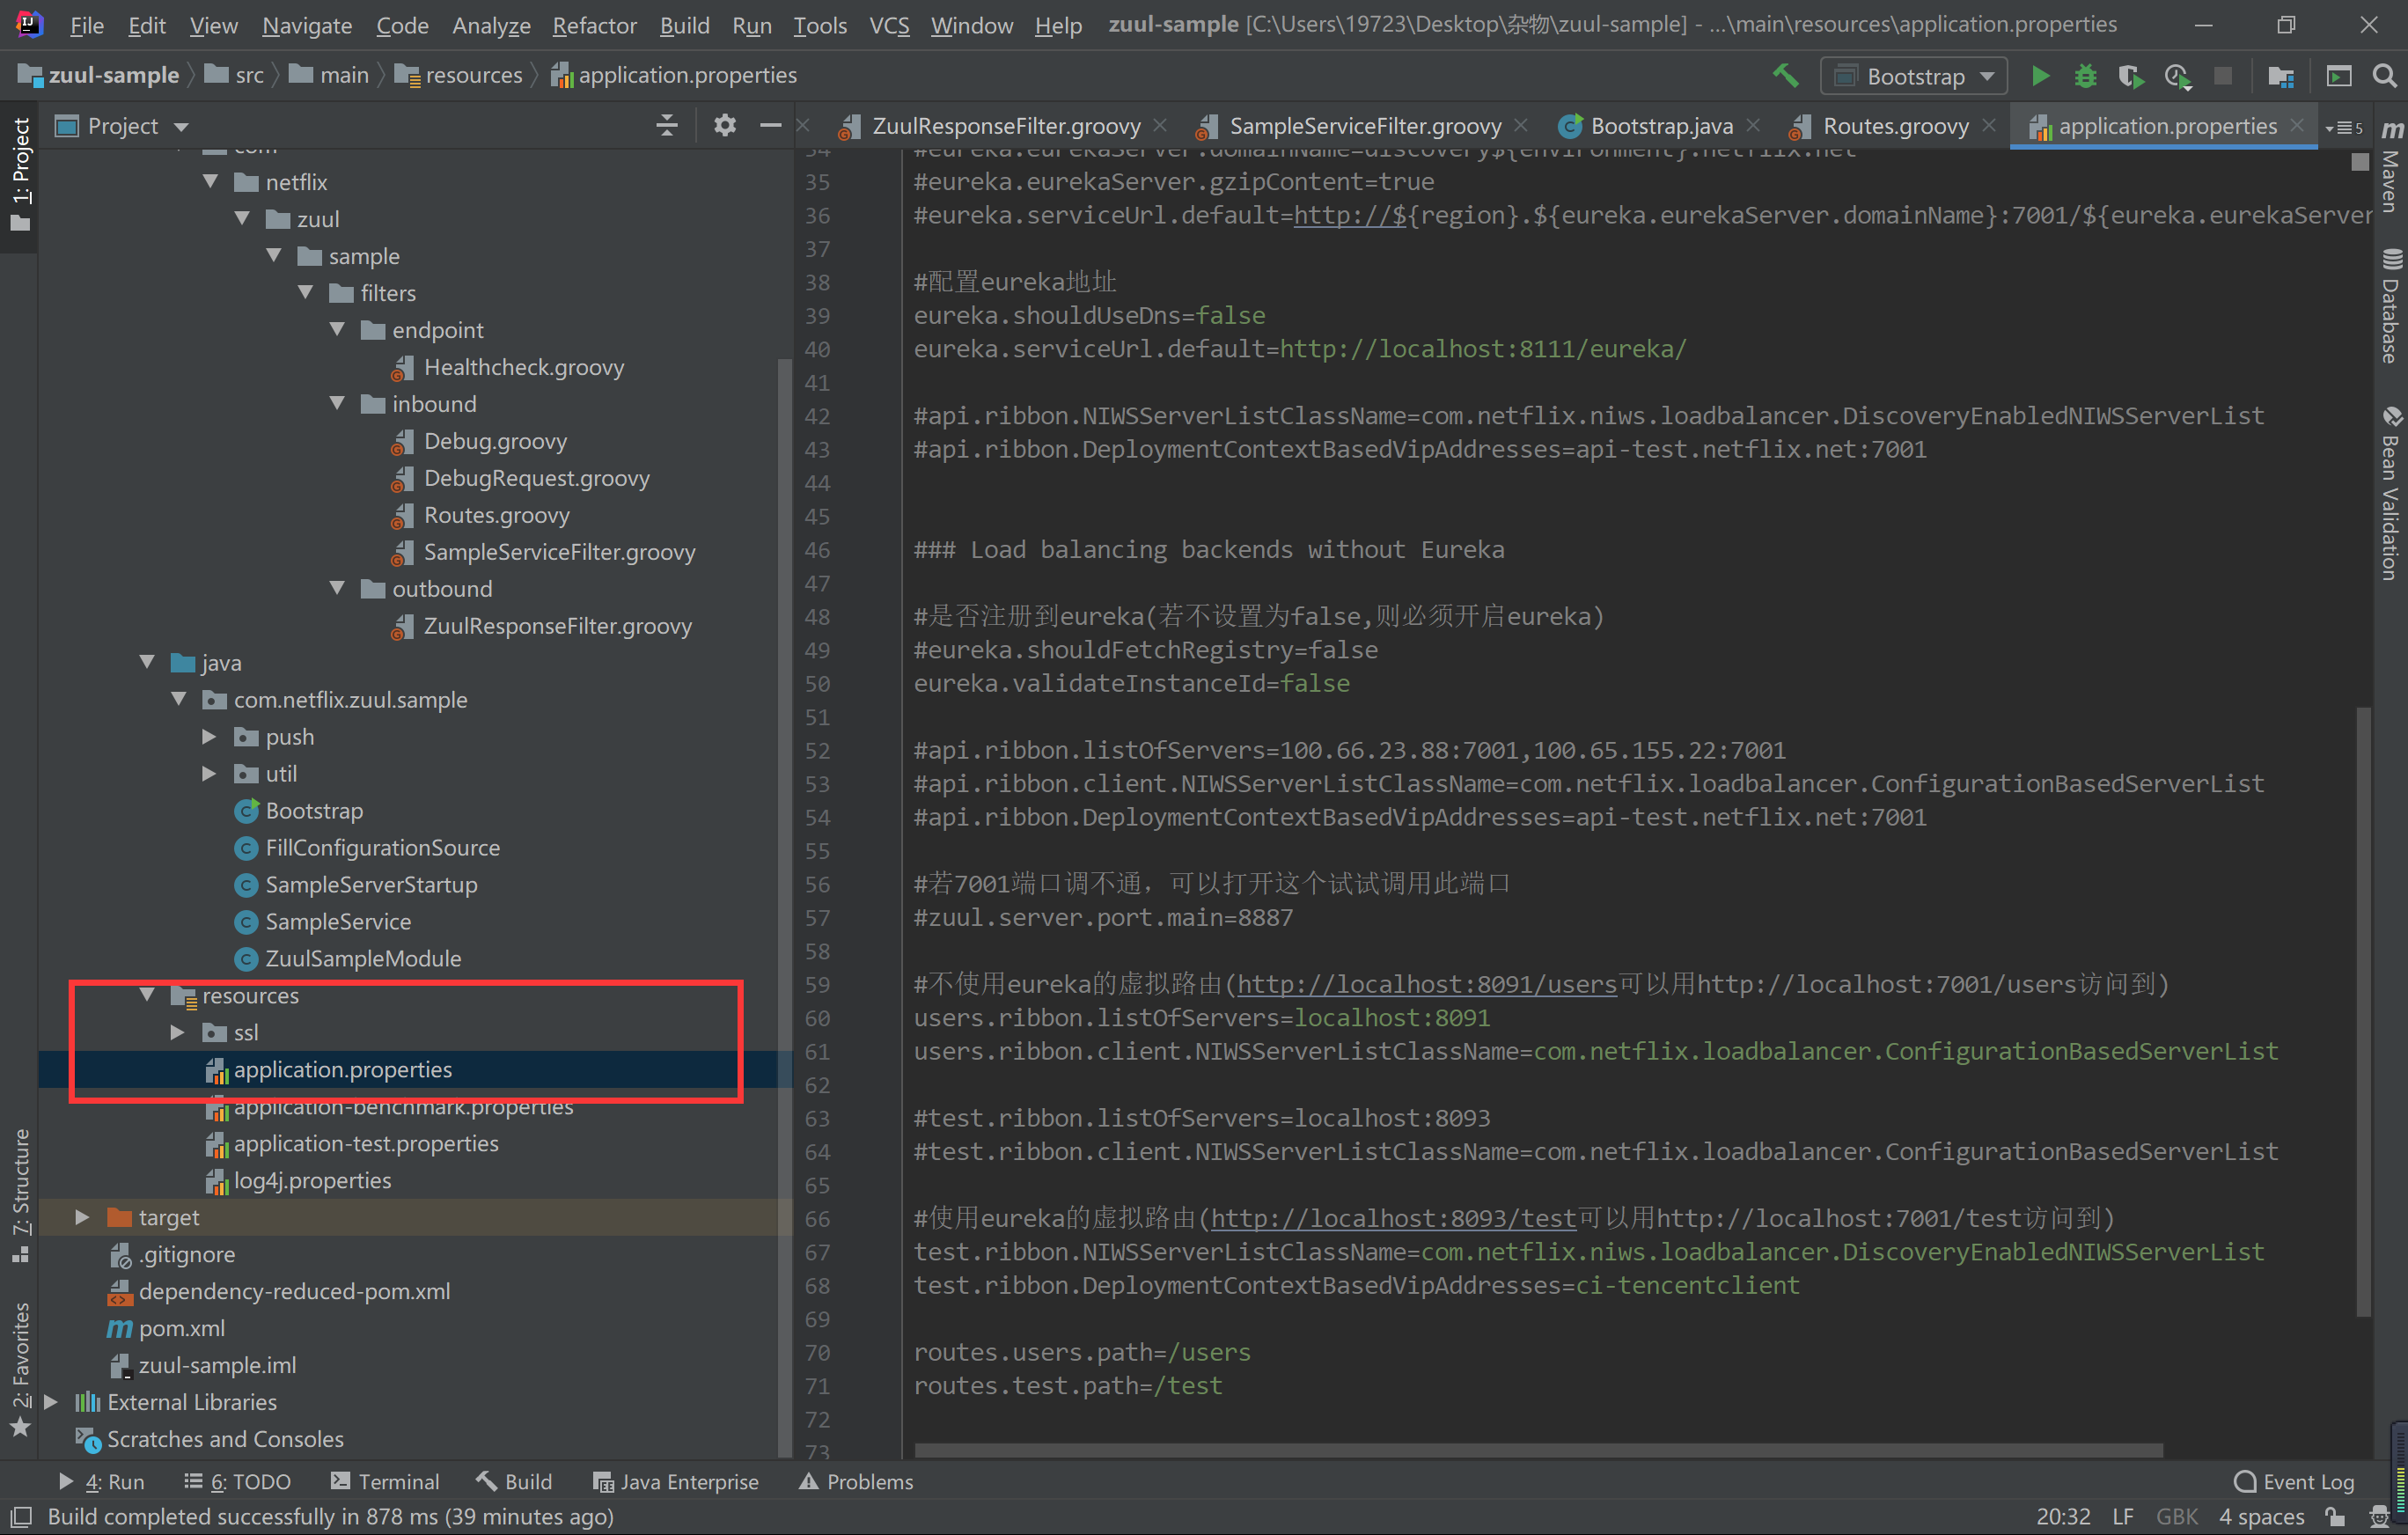Open the Terminal tool window
2408x1535 pixels.
(385, 1481)
